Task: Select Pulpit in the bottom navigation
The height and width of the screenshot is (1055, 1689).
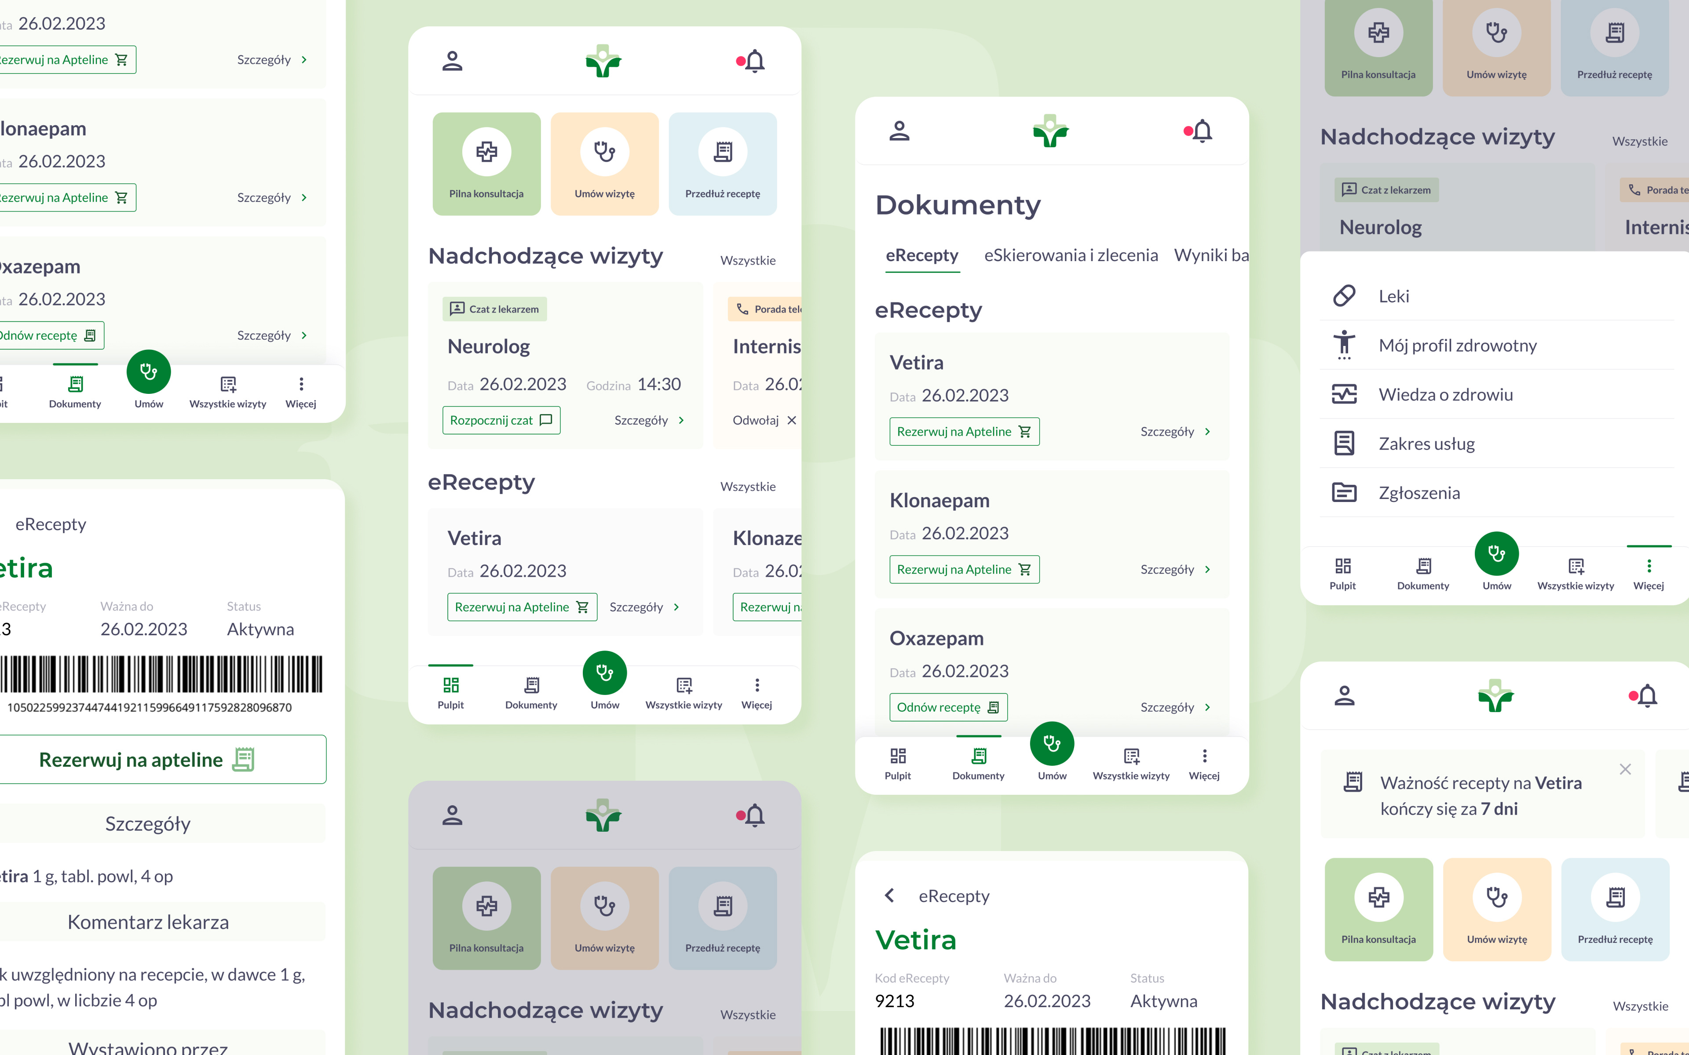Action: click(x=451, y=691)
